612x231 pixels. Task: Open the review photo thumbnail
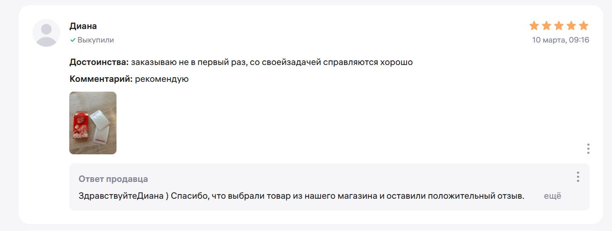coord(93,123)
